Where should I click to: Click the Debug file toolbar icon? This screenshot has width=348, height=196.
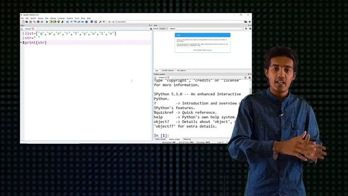[67, 22]
